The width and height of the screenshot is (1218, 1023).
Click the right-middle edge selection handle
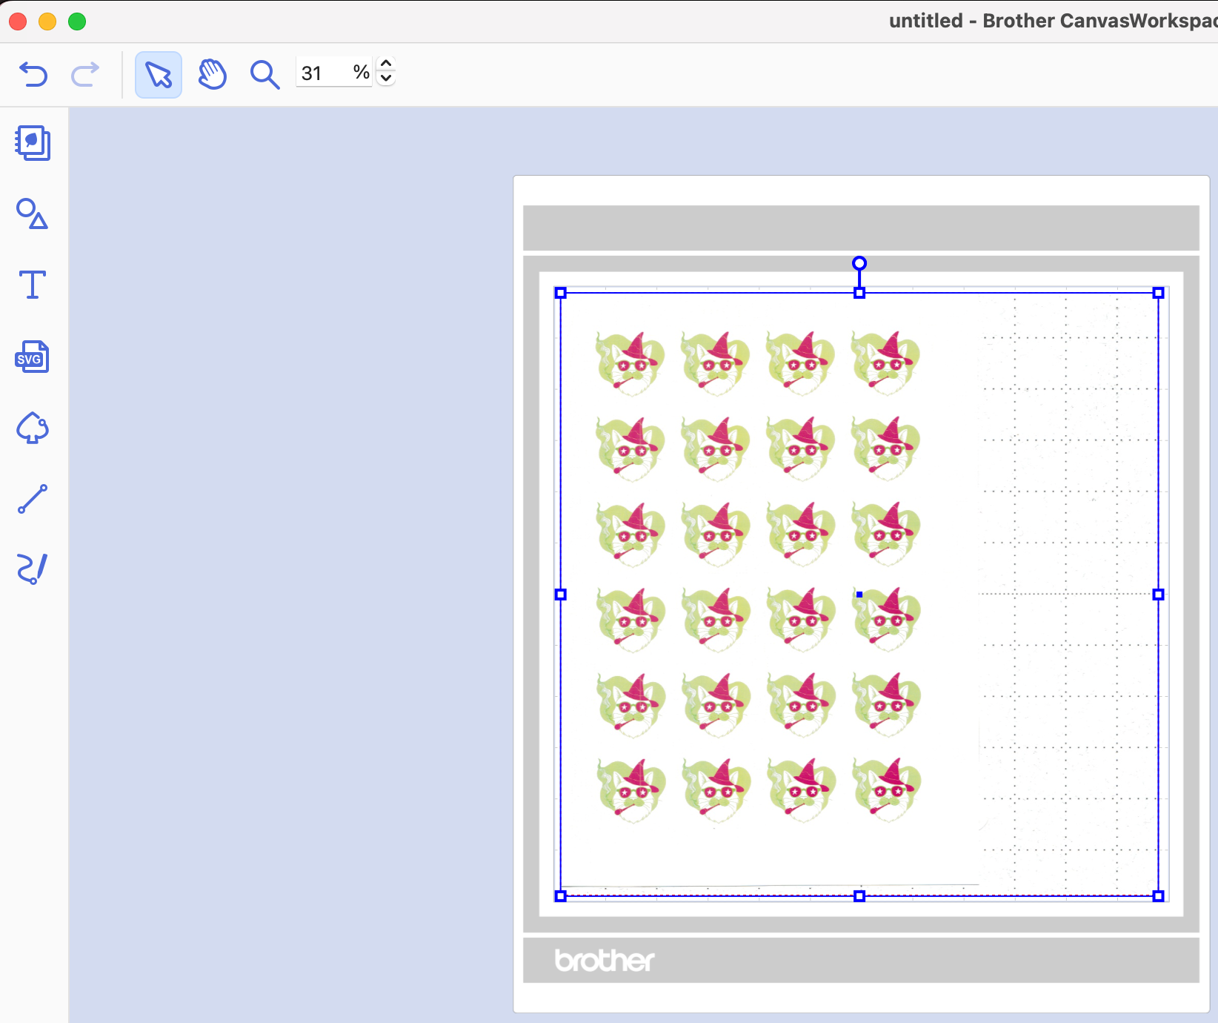1159,595
